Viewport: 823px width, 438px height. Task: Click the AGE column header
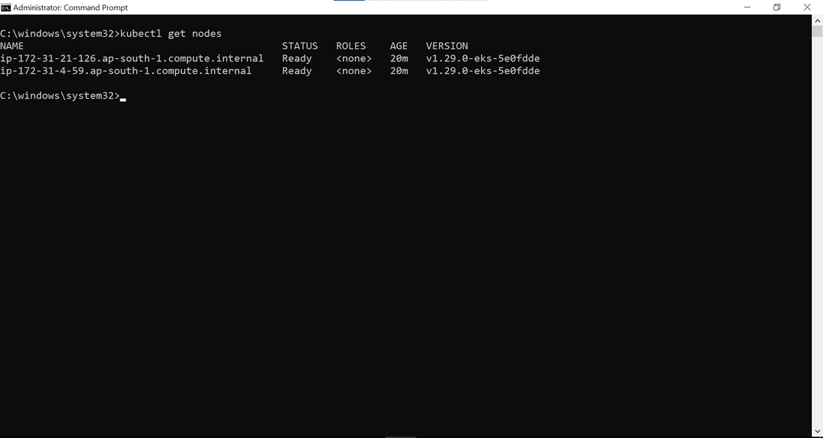399,46
